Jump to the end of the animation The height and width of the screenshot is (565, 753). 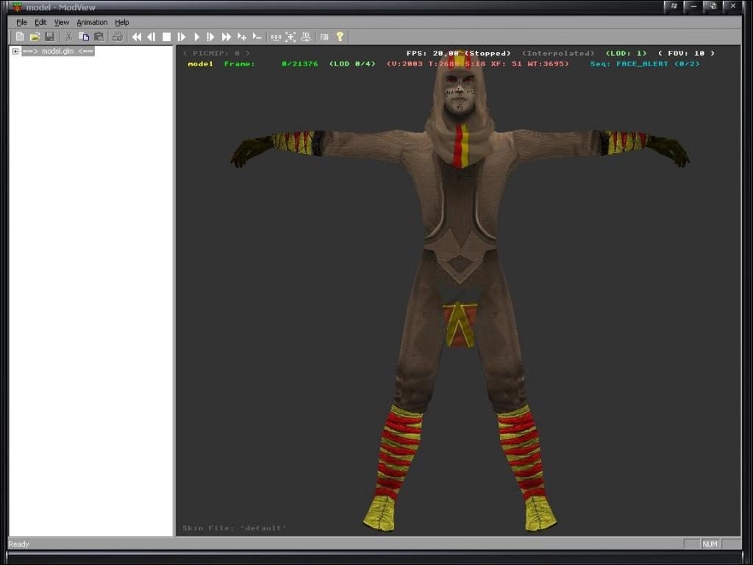click(226, 37)
